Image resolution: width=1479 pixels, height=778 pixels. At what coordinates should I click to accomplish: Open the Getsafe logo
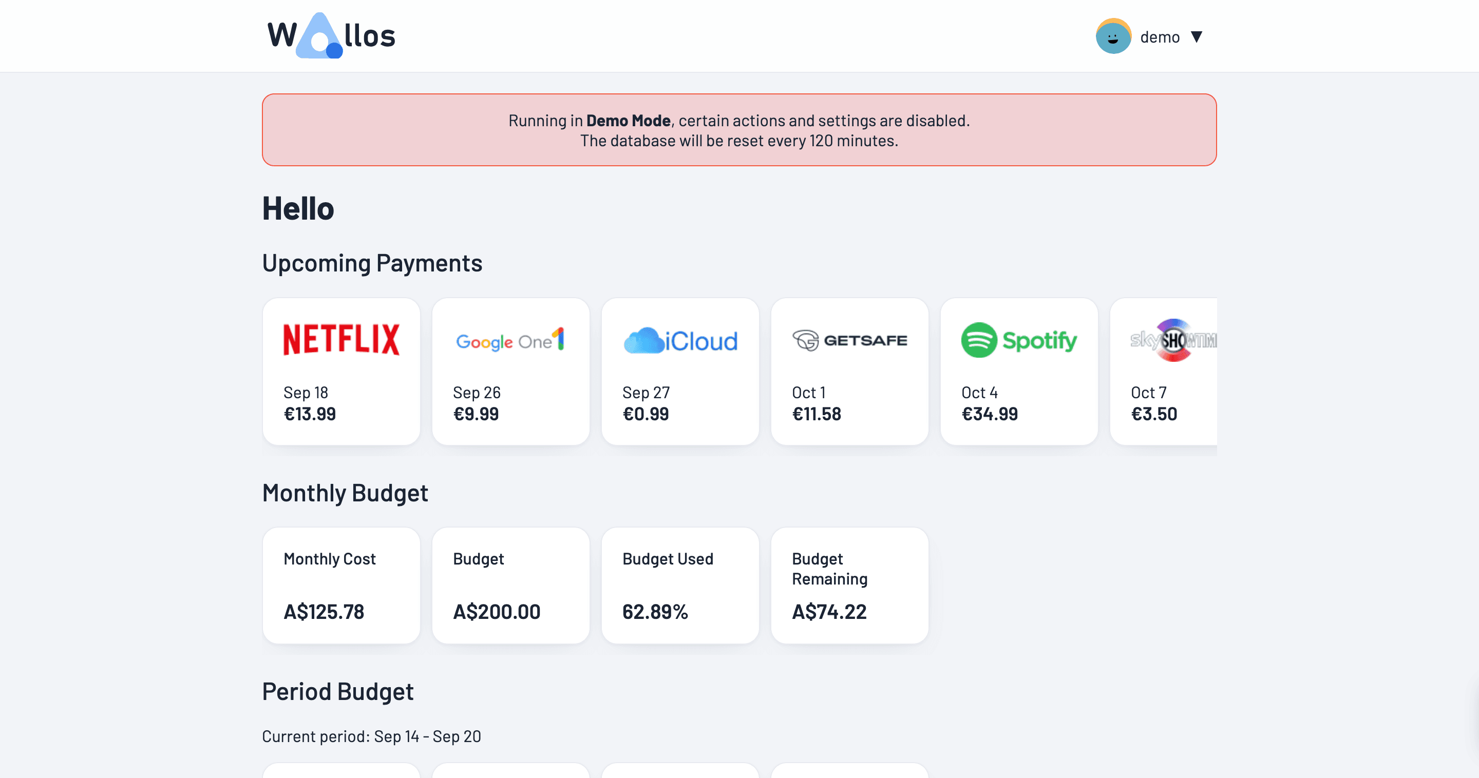850,340
